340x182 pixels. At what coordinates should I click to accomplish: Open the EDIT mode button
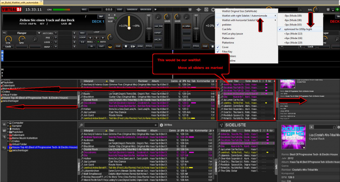pos(119,9)
